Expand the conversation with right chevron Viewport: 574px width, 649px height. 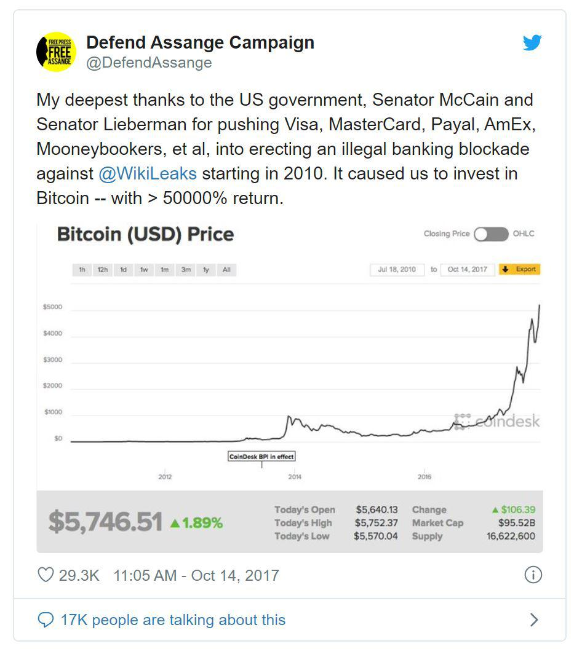534,619
